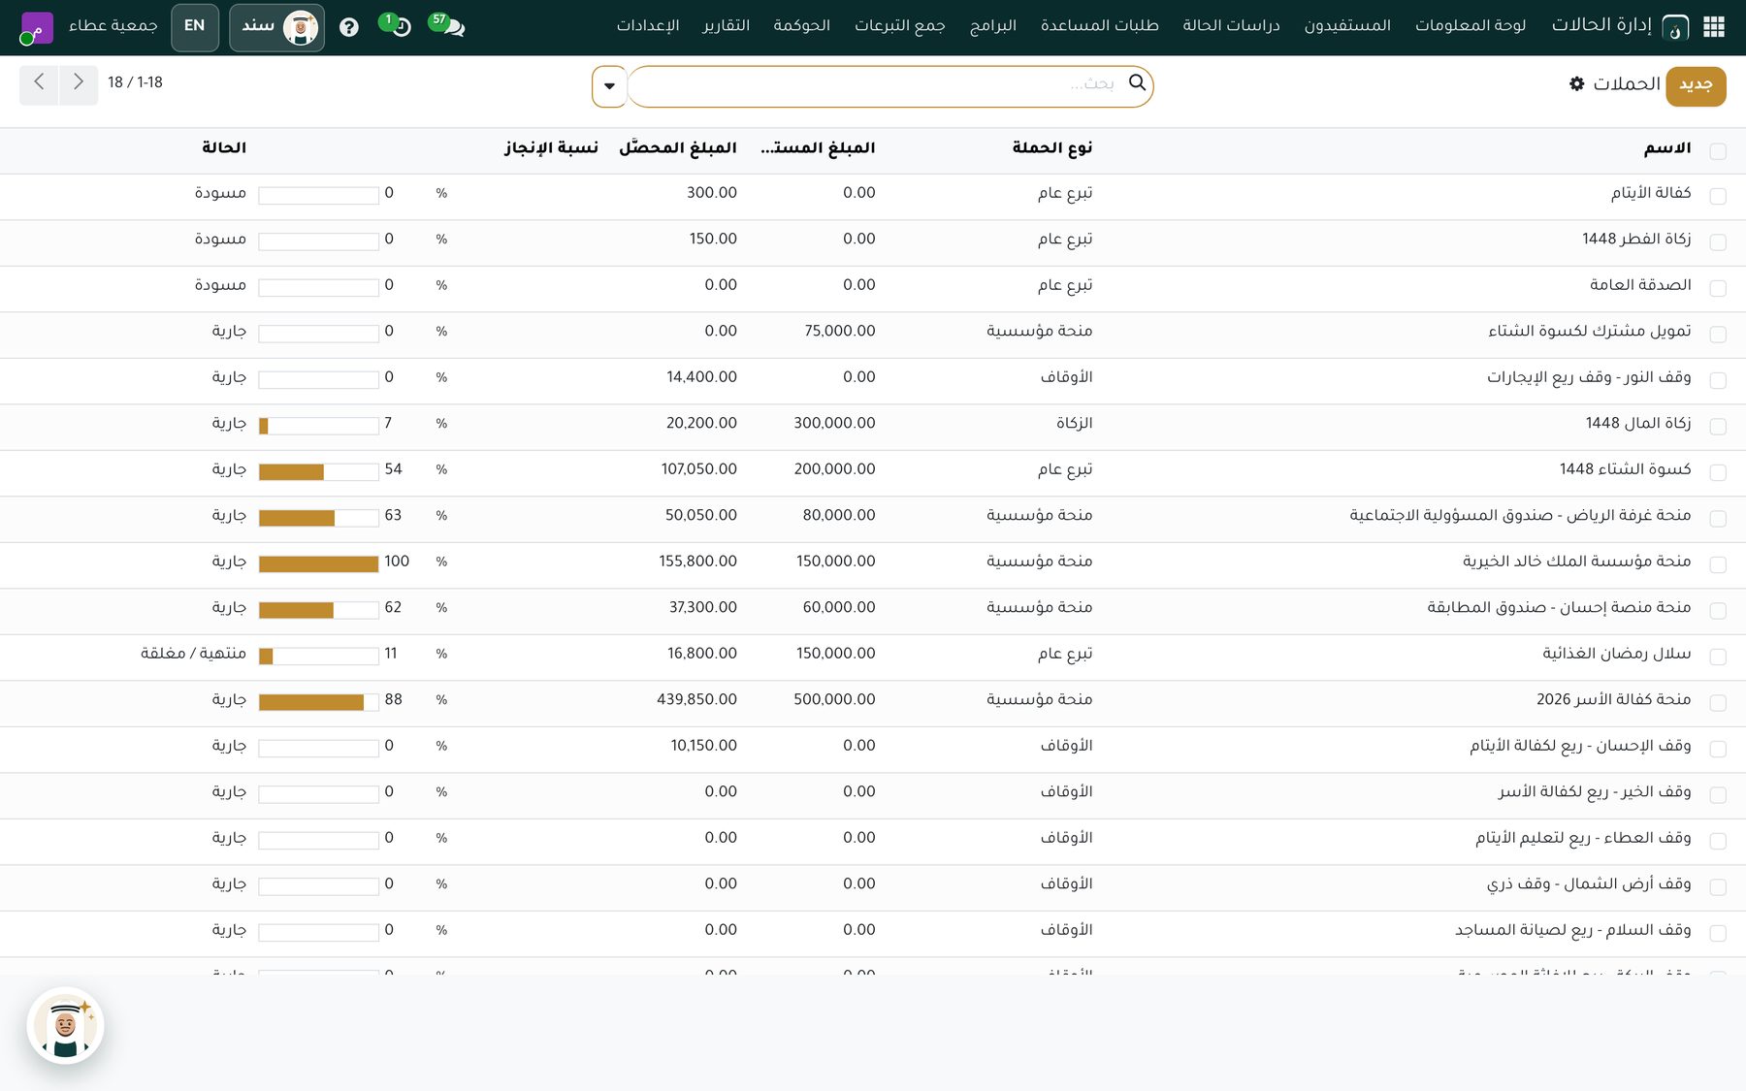This screenshot has width=1746, height=1091.
Task: Click the منتهية / مغلقة status cell
Action: click(x=193, y=654)
